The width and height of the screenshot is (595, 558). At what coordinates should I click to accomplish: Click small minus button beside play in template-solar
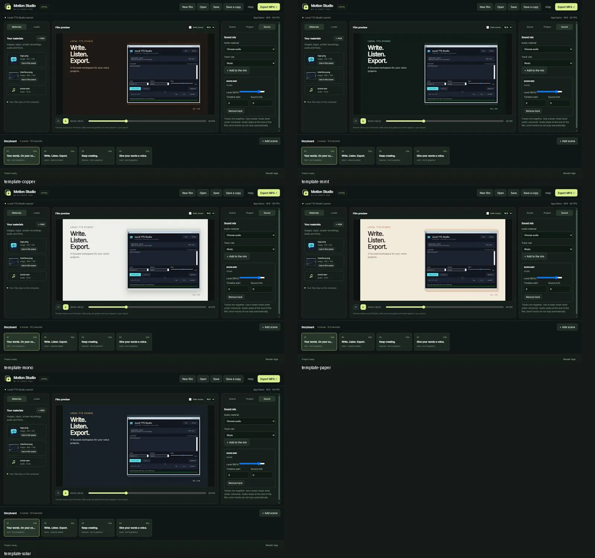(58, 493)
